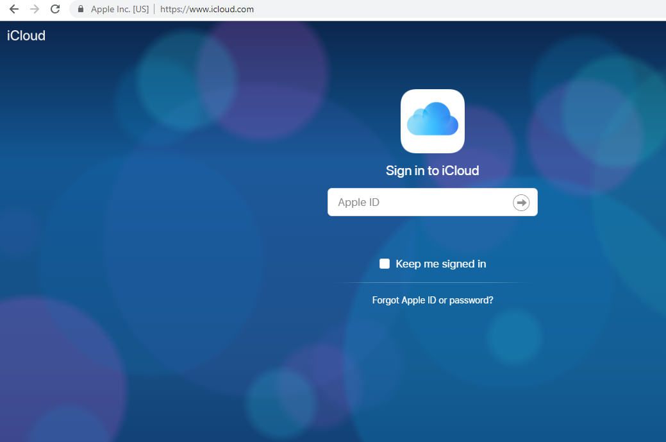The width and height of the screenshot is (666, 442).
Task: Focus the Apple ID input field
Action: click(x=433, y=202)
